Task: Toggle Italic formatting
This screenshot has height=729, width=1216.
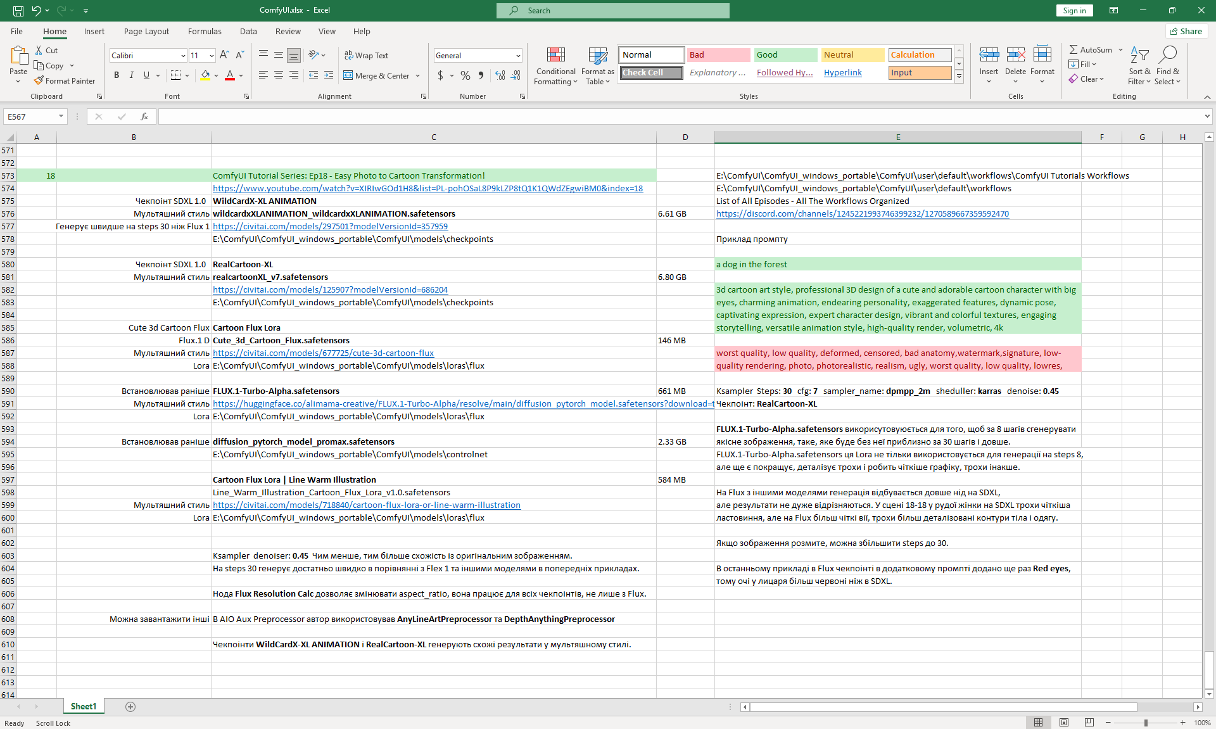Action: click(131, 75)
